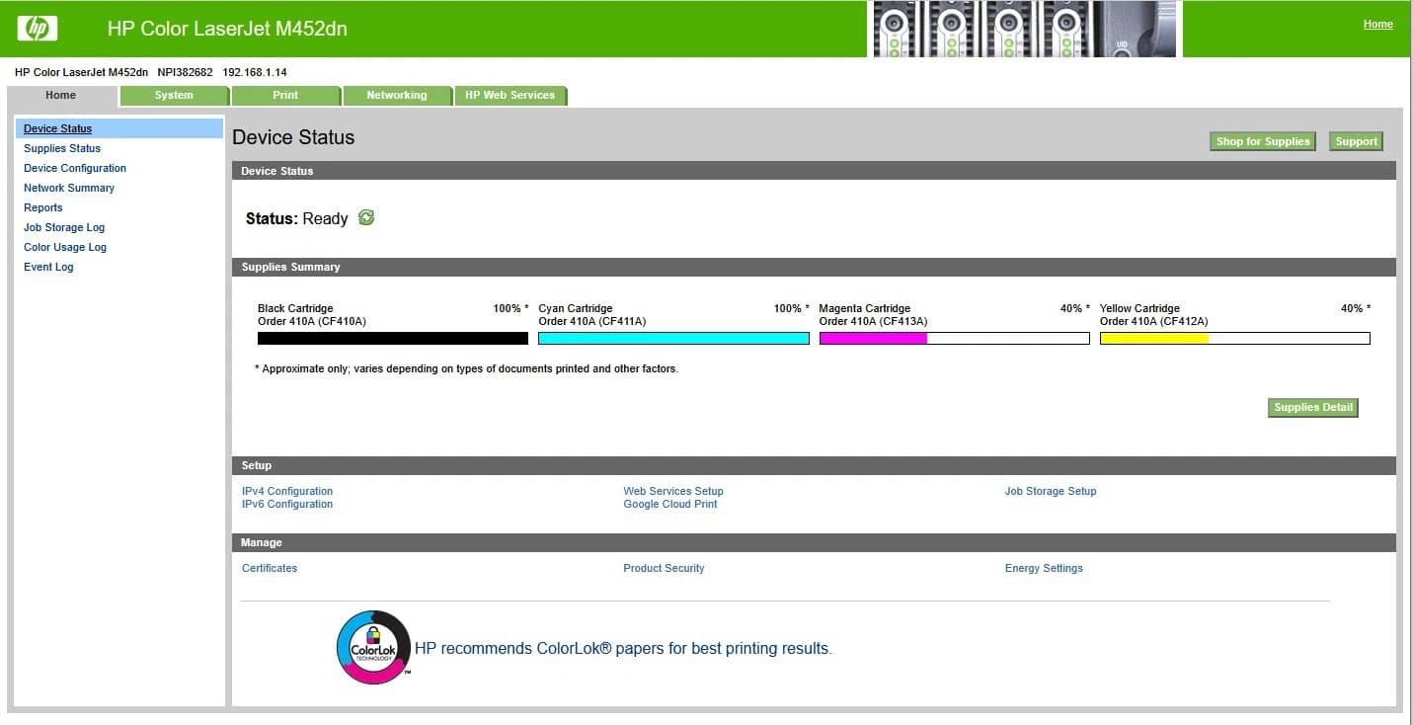Open the Supplies Detail button
Screen dimensions: 1413x725
(x=1313, y=407)
